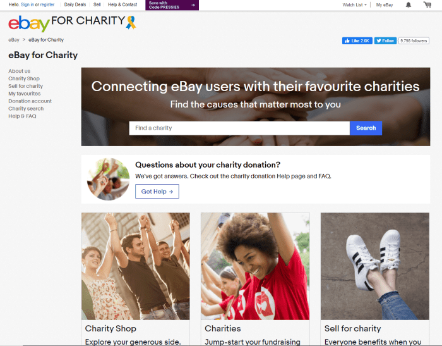Click the Get Help button
Viewport: 442px width, 346px height.
tap(157, 192)
